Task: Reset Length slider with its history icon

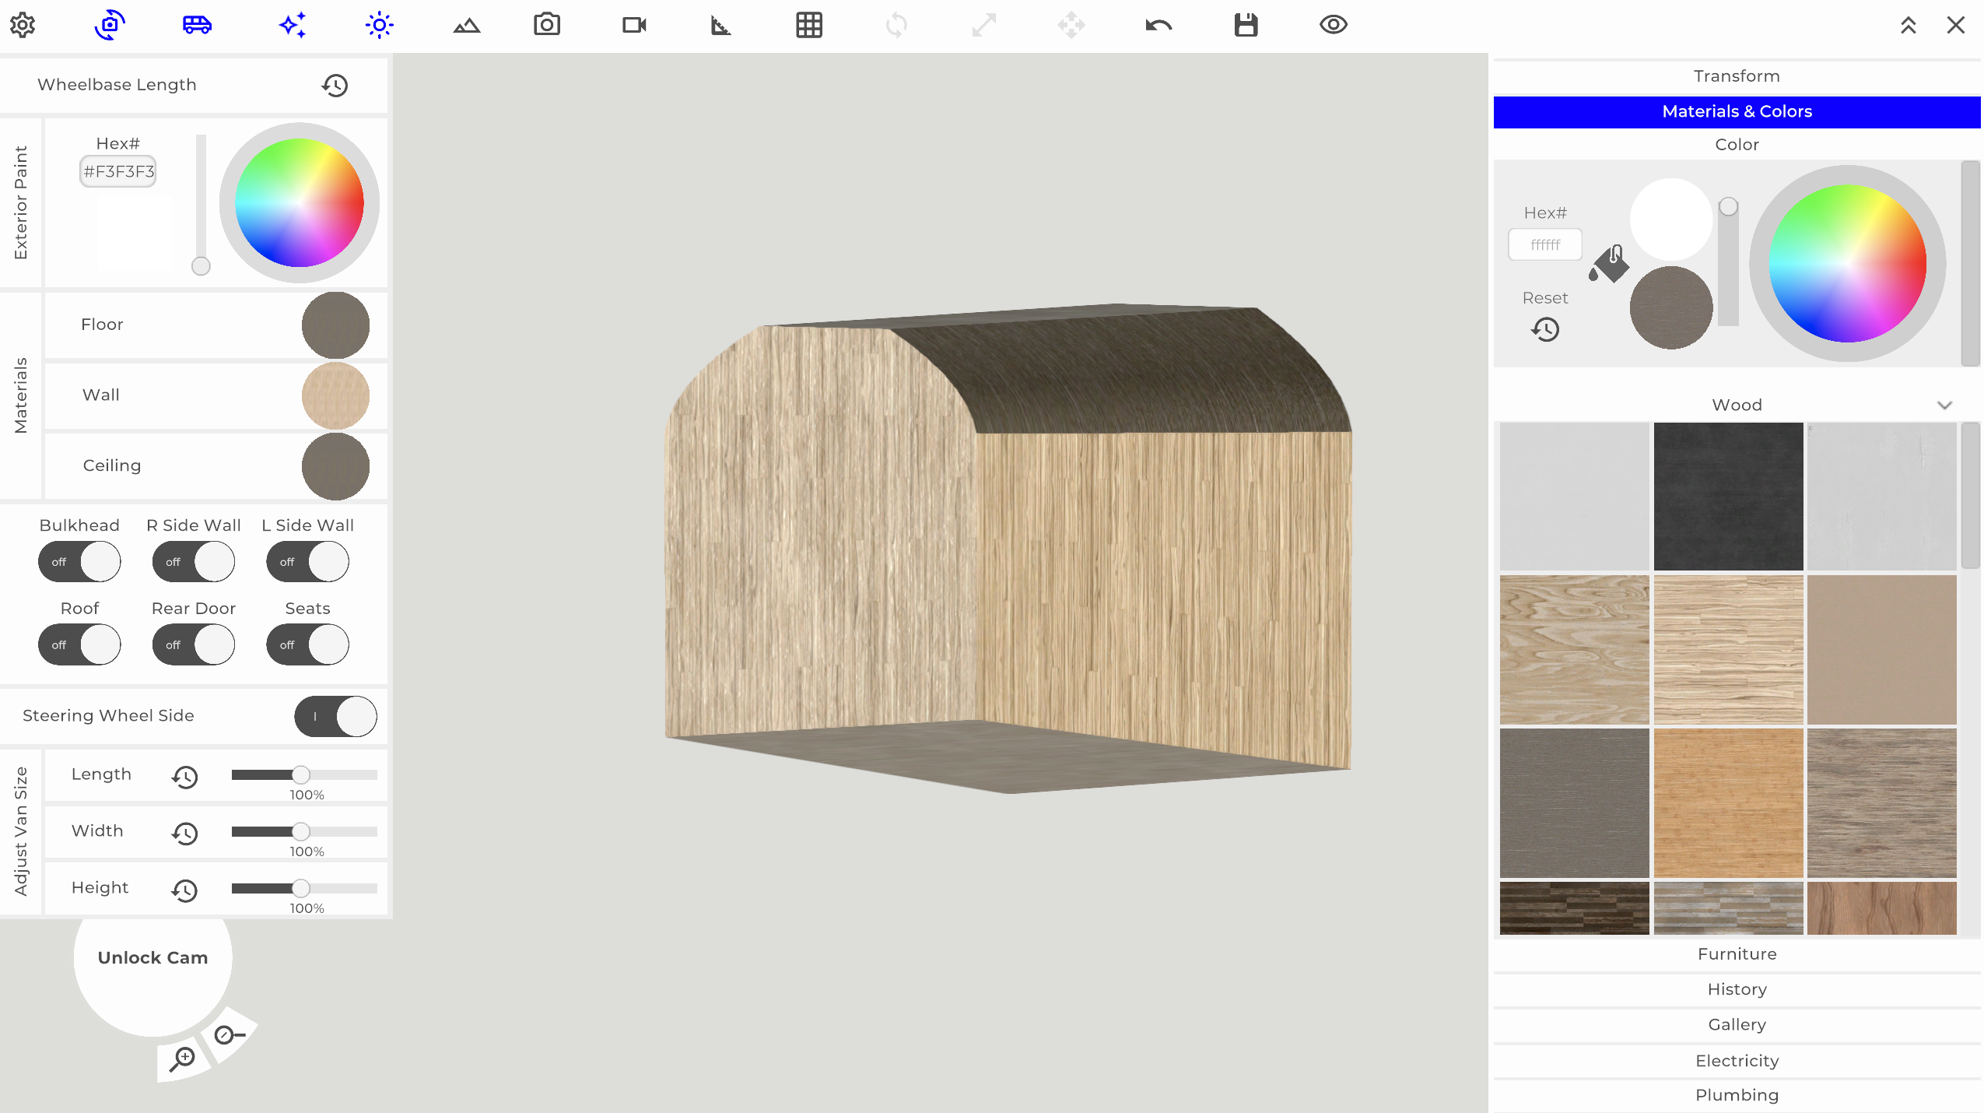Action: pyautogui.click(x=184, y=777)
